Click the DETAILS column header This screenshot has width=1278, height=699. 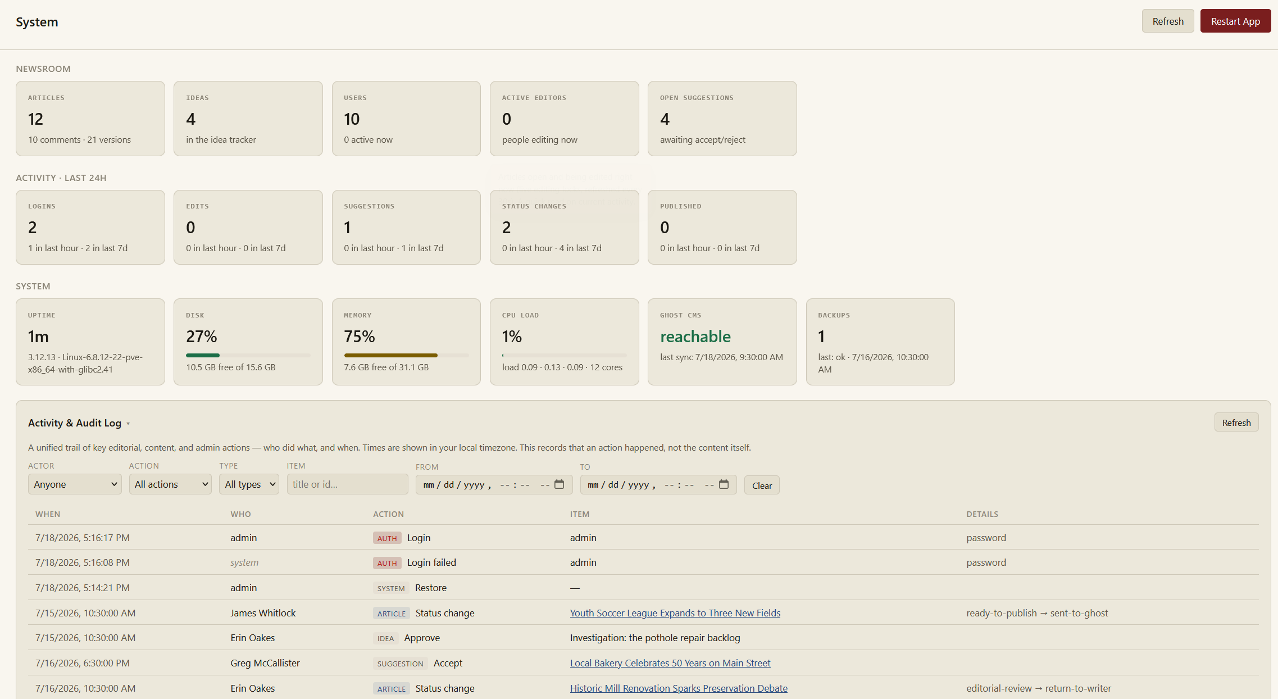(x=982, y=514)
